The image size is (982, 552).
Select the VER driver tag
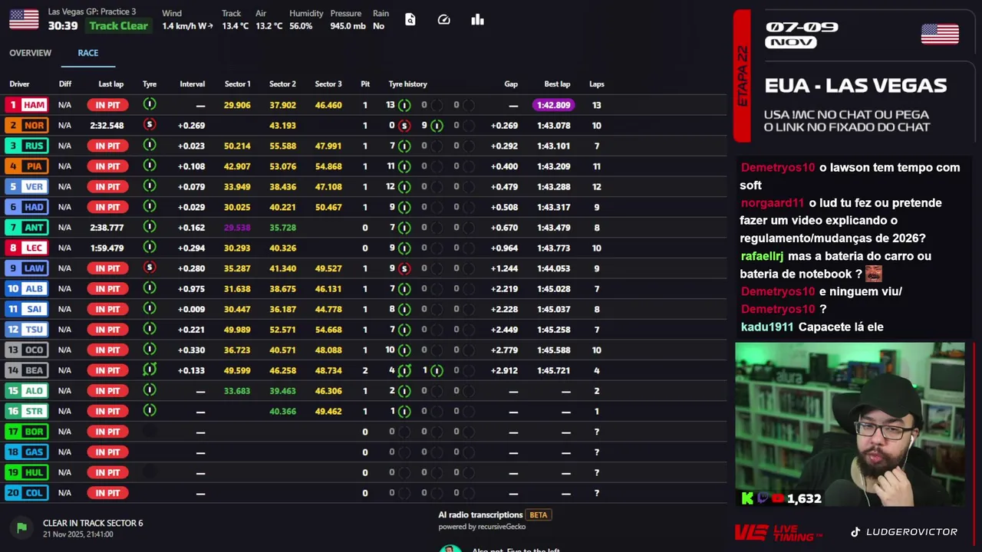coord(27,186)
